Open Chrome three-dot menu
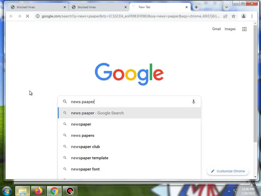 click(x=252, y=16)
